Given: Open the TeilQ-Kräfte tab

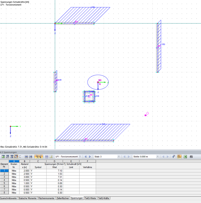Looking at the screenshot, I should pyautogui.click(x=104, y=198).
